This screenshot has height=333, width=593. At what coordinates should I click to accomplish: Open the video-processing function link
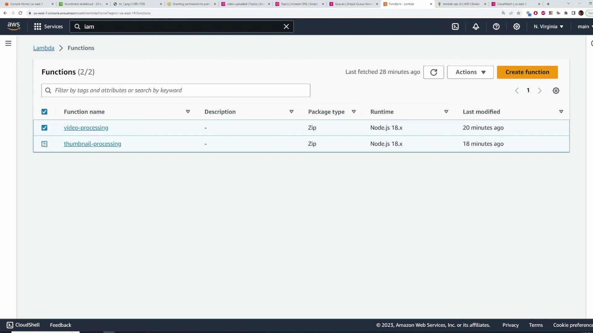point(86,128)
